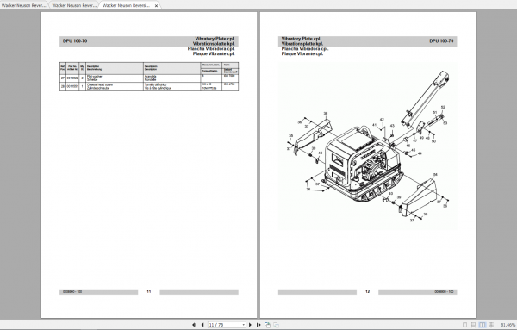517x330 pixels.
Task: Toggle two-page facing view
Action: coord(482,325)
